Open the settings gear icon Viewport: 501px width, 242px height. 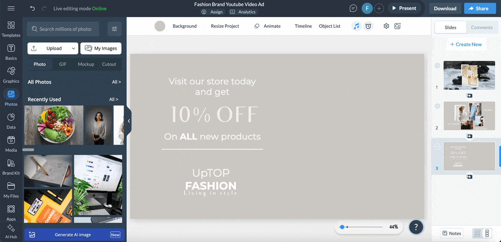[386, 26]
